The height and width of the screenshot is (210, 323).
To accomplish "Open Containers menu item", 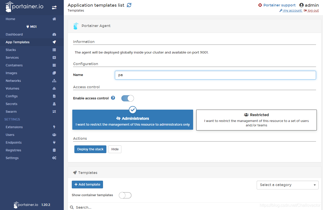I will 32,65.
